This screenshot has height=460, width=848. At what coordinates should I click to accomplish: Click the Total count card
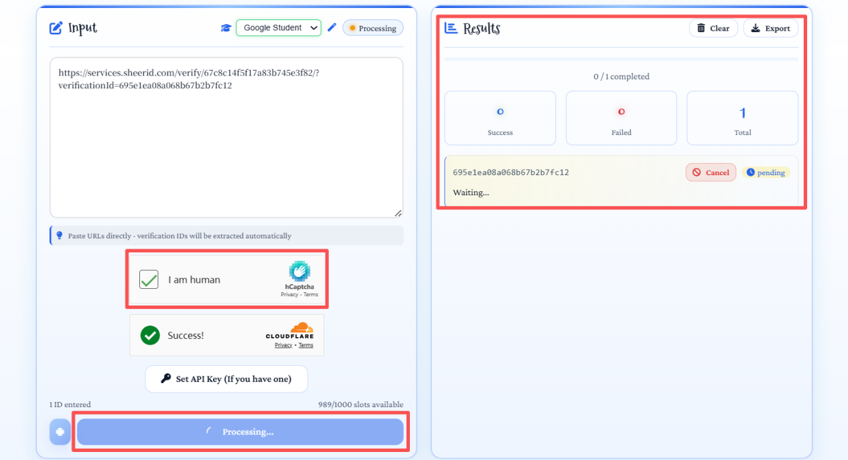point(743,118)
